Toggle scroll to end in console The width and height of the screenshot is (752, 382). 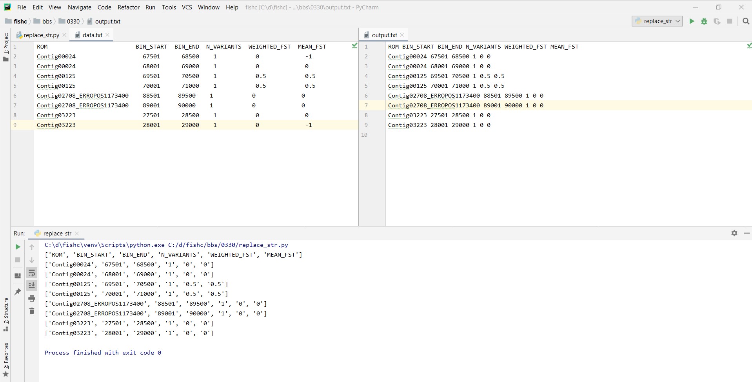(x=32, y=285)
